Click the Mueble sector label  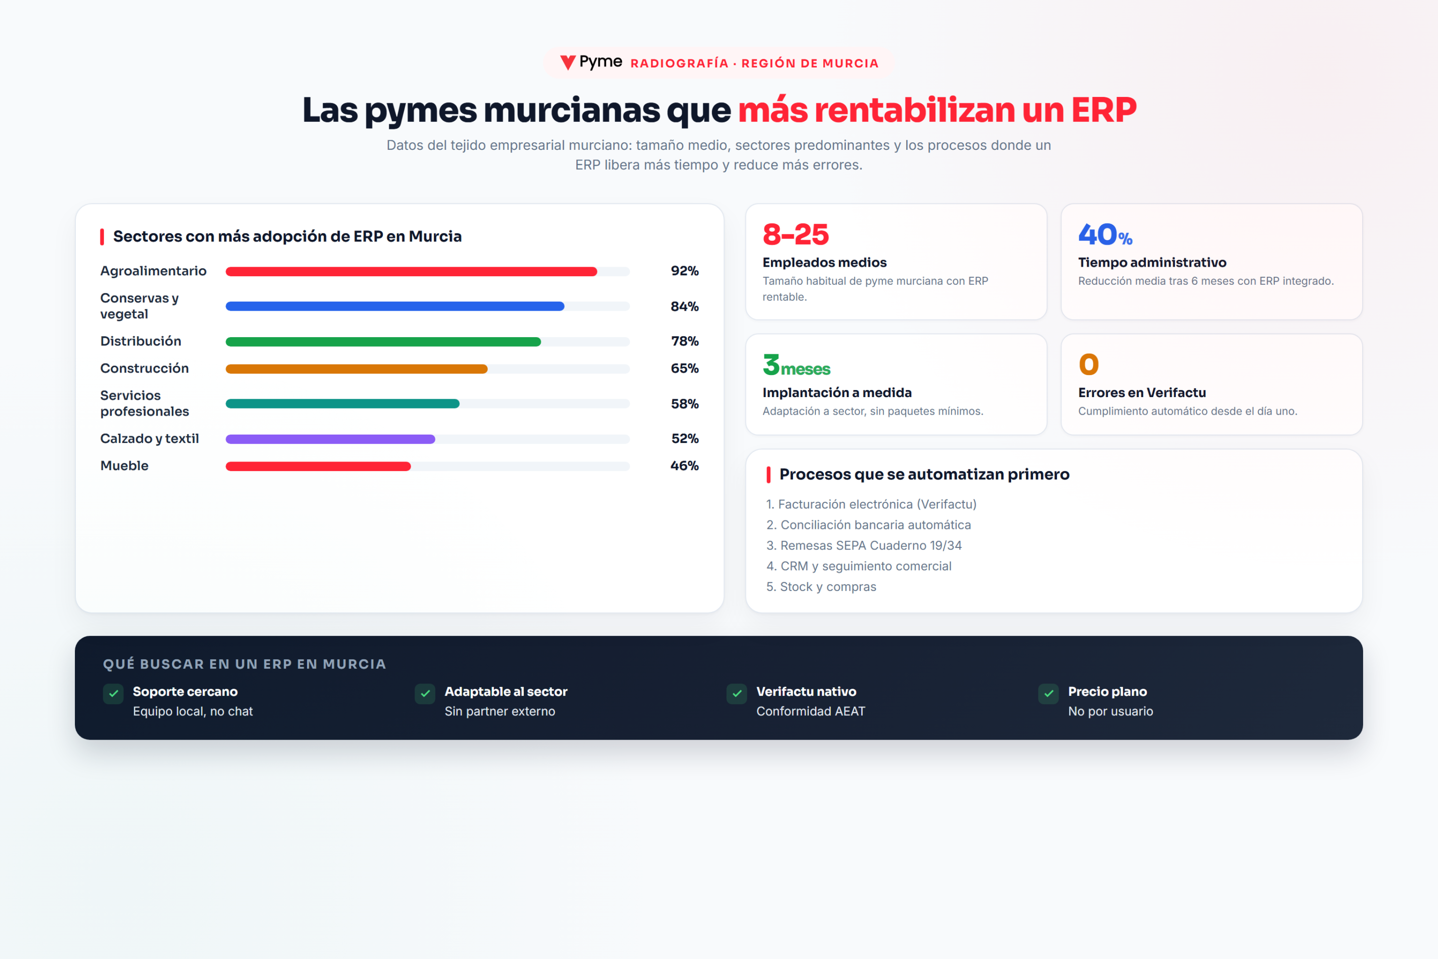tap(124, 466)
